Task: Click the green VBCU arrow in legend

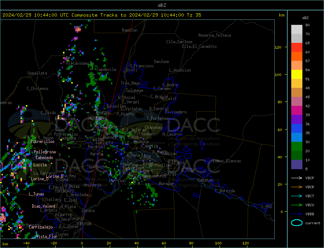Action: click(297, 205)
